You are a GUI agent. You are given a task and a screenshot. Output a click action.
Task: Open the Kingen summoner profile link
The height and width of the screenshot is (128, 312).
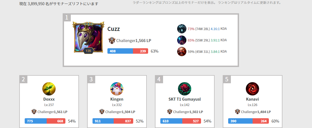[x=117, y=99]
